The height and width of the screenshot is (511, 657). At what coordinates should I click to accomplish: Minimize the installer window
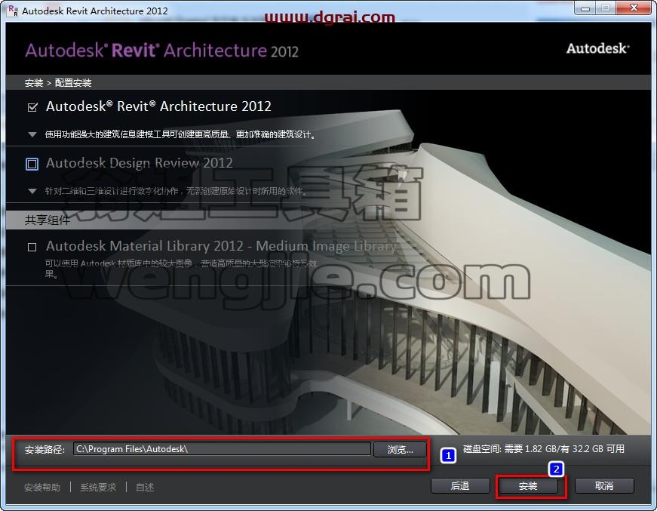point(585,8)
